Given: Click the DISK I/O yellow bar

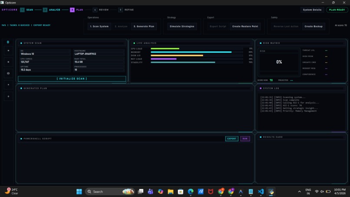Looking at the screenshot, I should [x=177, y=56].
